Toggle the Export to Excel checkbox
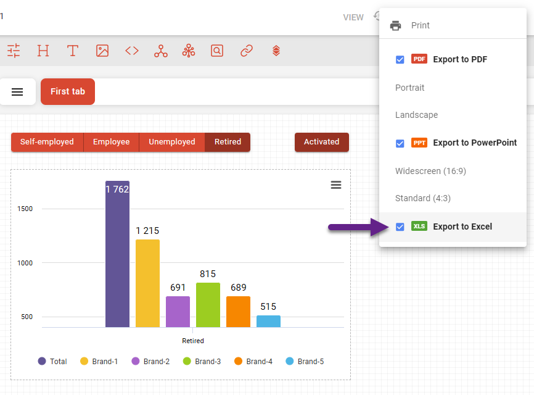Screen dimensions: 534x395 [400, 227]
